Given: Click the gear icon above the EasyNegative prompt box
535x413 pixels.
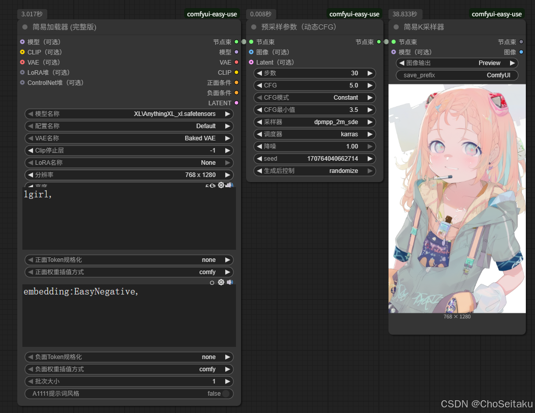Looking at the screenshot, I should click(221, 282).
